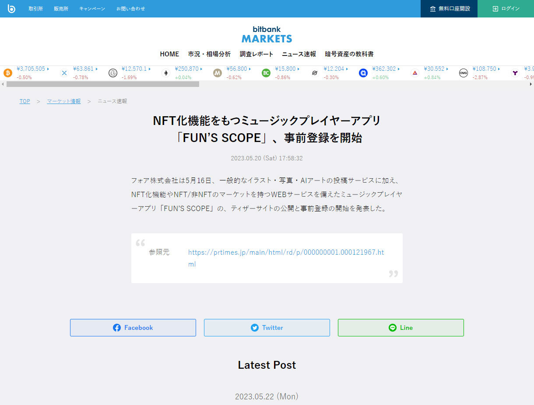Expand the Ethereum price detail arrow

coord(202,69)
